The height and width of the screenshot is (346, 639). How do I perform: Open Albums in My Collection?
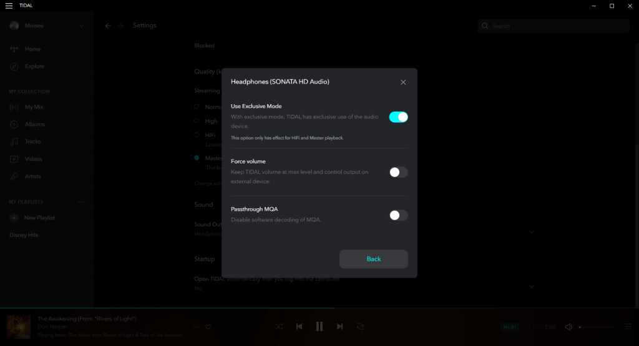click(x=34, y=124)
